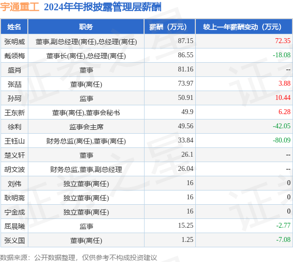Click 刘伟's position 独立董事(离任)
The image size is (293, 262).
click(86, 184)
